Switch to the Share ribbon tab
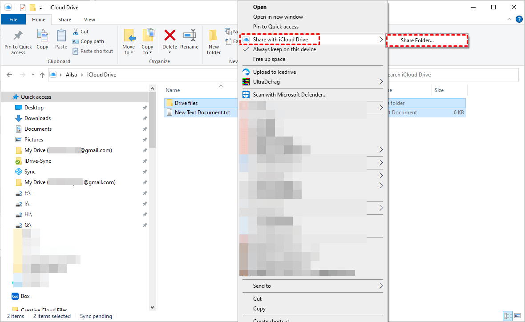Viewport: 525px width, 322px height. [x=65, y=20]
